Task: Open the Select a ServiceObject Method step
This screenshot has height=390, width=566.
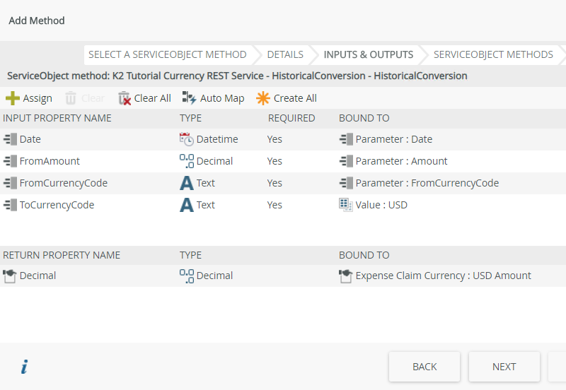Action: [167, 54]
